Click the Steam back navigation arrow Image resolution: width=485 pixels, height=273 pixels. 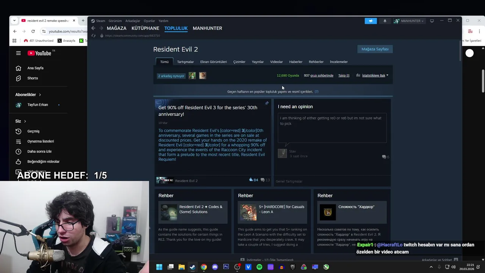[93, 28]
